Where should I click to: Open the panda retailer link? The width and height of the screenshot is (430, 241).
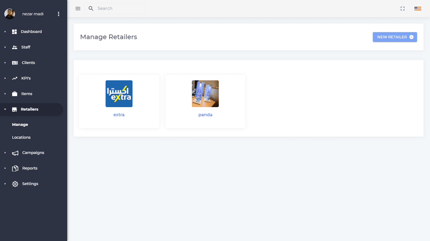click(205, 115)
